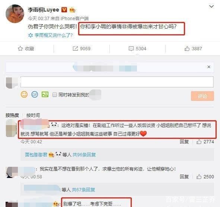Open comments via speech bubble 5304
220x207 pixels.
(137, 48)
